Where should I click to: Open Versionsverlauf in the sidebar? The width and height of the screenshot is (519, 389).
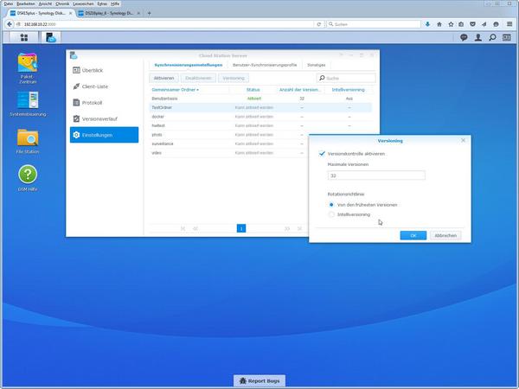pos(105,118)
